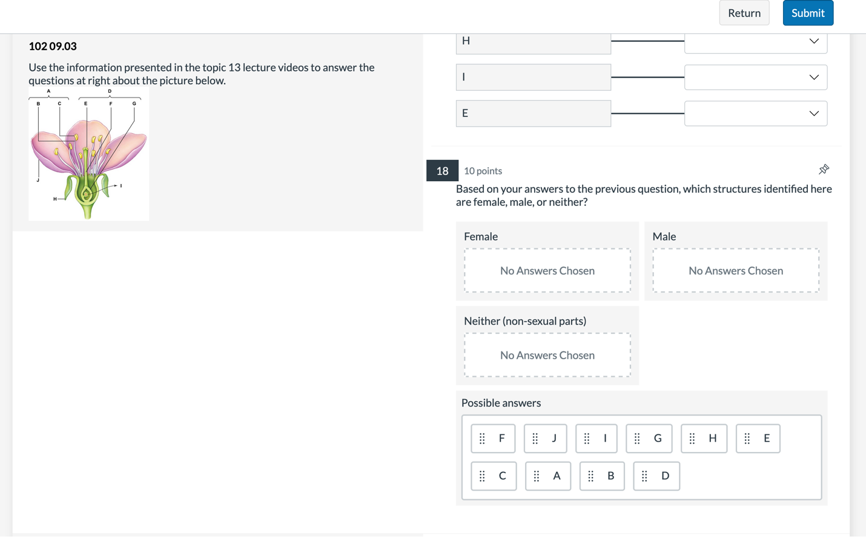This screenshot has height=538, width=866.
Task: Click the Return button
Action: point(744,13)
